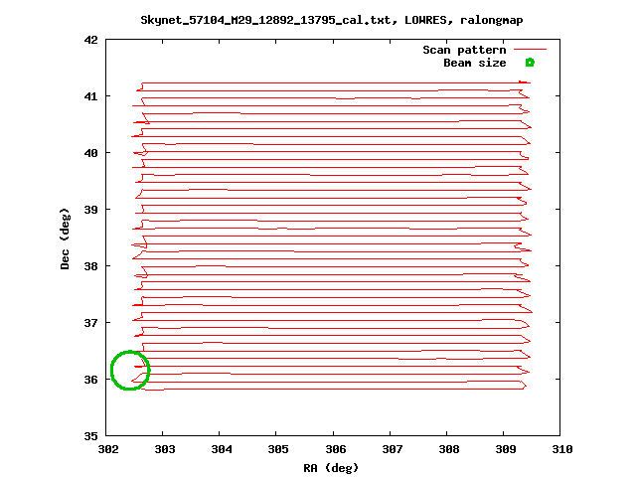Click the x-axis tick label 303
Viewport: 636px width, 477px height.
165,449
